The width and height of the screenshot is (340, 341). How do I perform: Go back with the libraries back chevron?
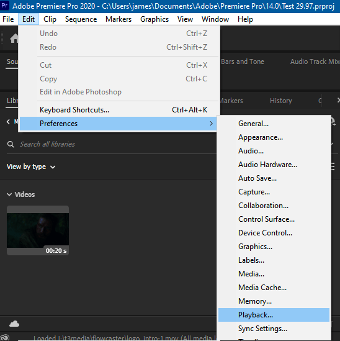(8, 122)
